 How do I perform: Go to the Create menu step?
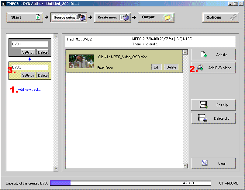click(112, 17)
